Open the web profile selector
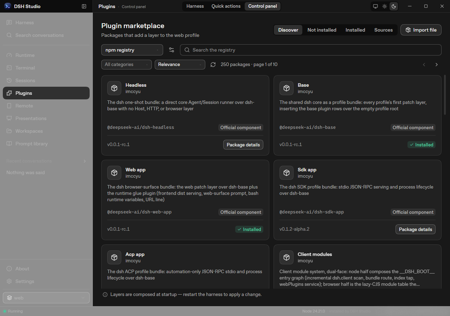 pyautogui.click(x=46, y=298)
